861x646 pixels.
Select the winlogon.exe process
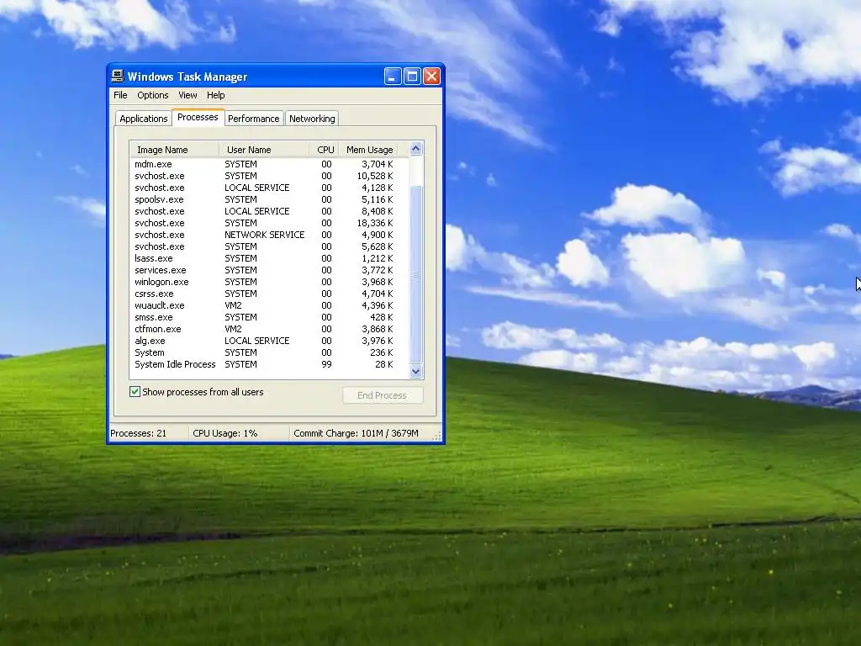pos(269,282)
